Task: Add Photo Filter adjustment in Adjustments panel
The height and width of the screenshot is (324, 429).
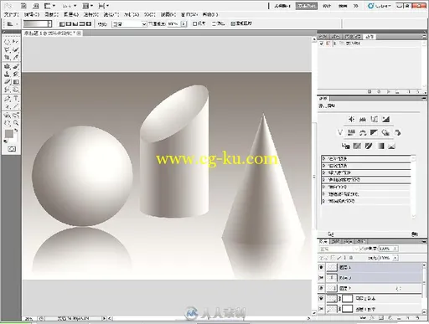Action: 386,132
